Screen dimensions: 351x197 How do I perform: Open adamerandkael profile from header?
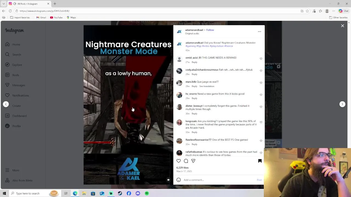[x=194, y=30]
